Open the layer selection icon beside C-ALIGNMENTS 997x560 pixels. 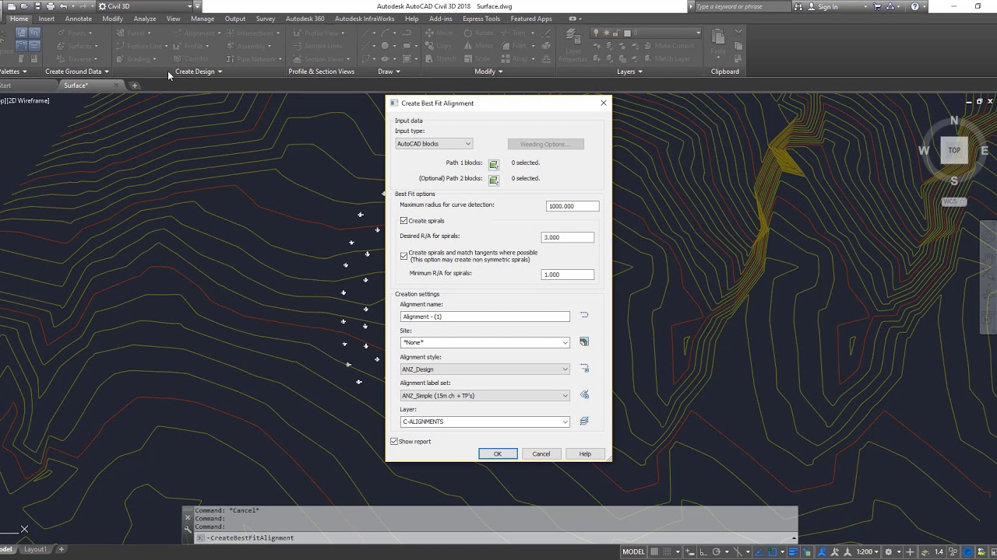584,421
